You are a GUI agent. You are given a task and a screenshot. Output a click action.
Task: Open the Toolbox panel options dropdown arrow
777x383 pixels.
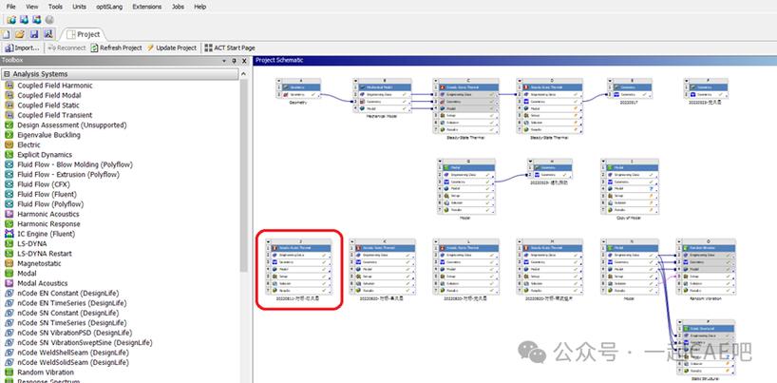point(224,61)
